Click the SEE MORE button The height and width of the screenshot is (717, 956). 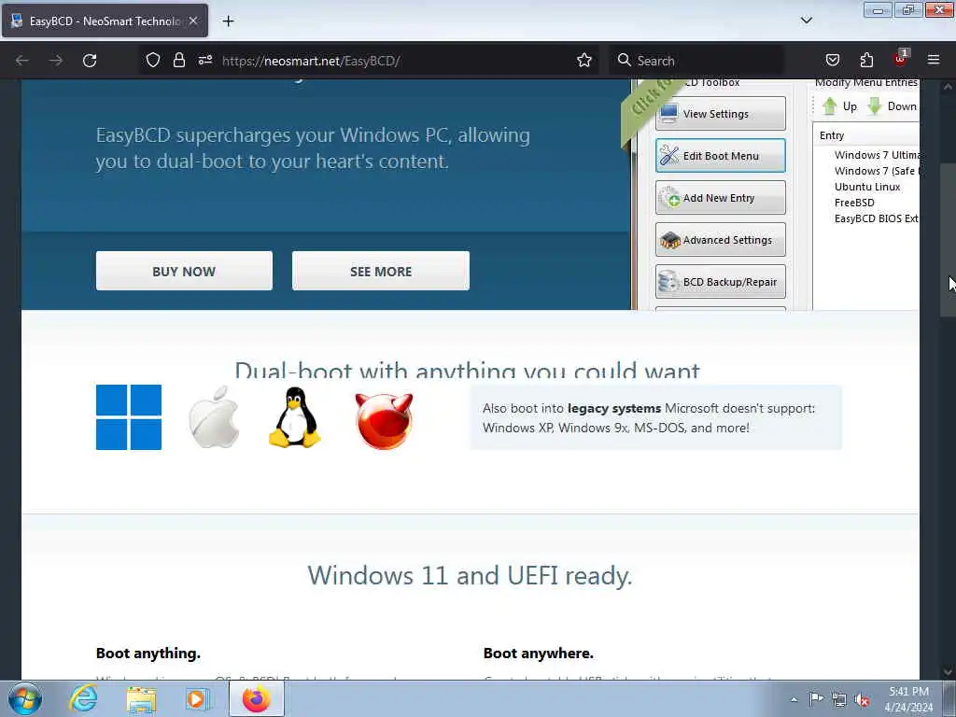click(x=381, y=272)
